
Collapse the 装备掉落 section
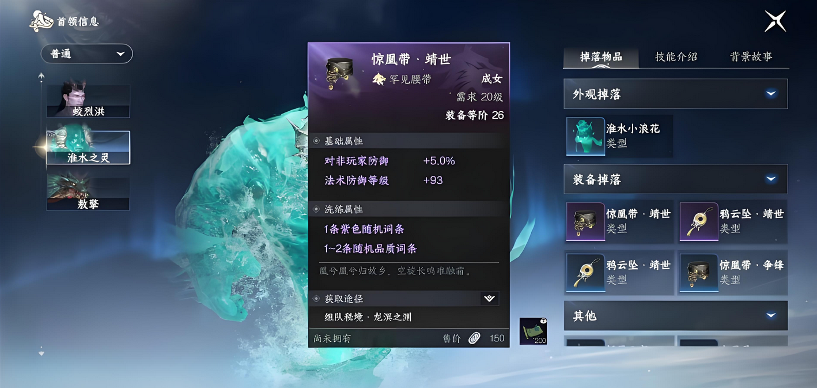pyautogui.click(x=771, y=179)
